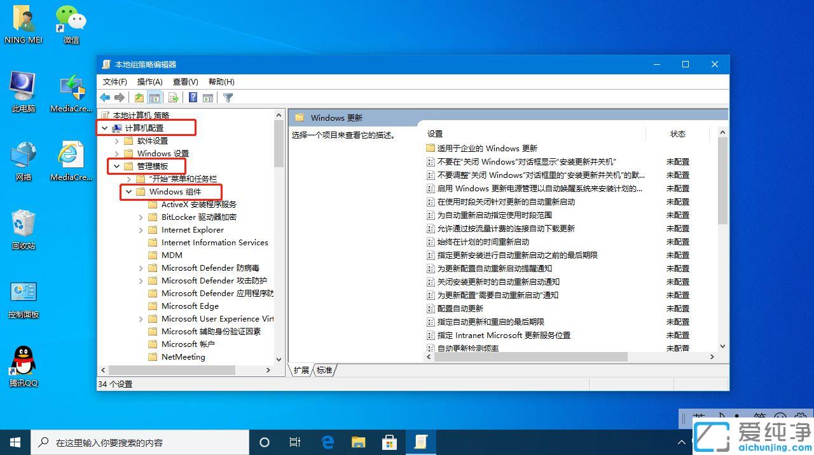Open the 查看(V) menu
The height and width of the screenshot is (455, 814).
coord(185,81)
